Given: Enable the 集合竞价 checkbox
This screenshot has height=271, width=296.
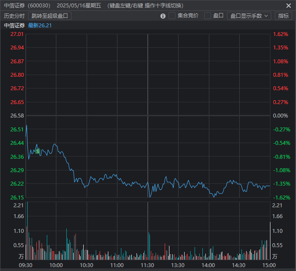Looking at the screenshot, I should [x=172, y=16].
